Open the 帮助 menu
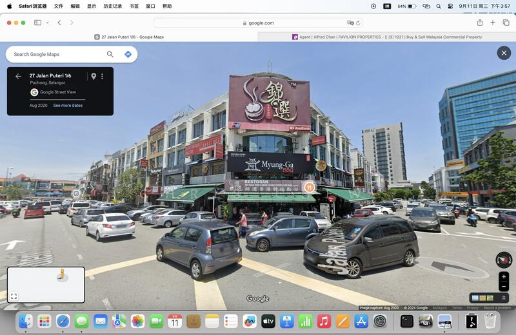Screen dimensions: 516x335 click(167, 6)
